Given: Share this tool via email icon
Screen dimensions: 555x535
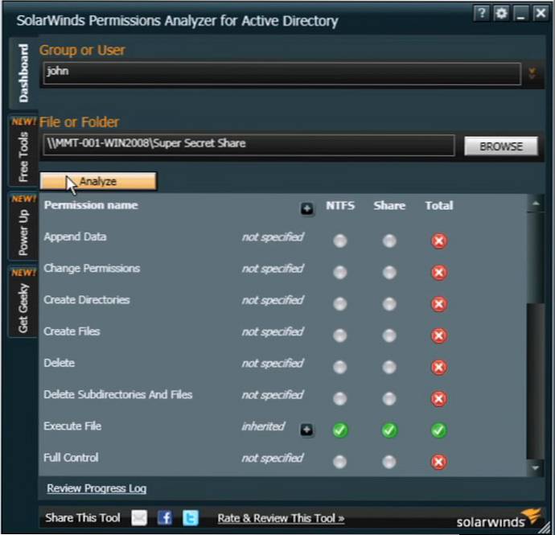Looking at the screenshot, I should pos(139,518).
